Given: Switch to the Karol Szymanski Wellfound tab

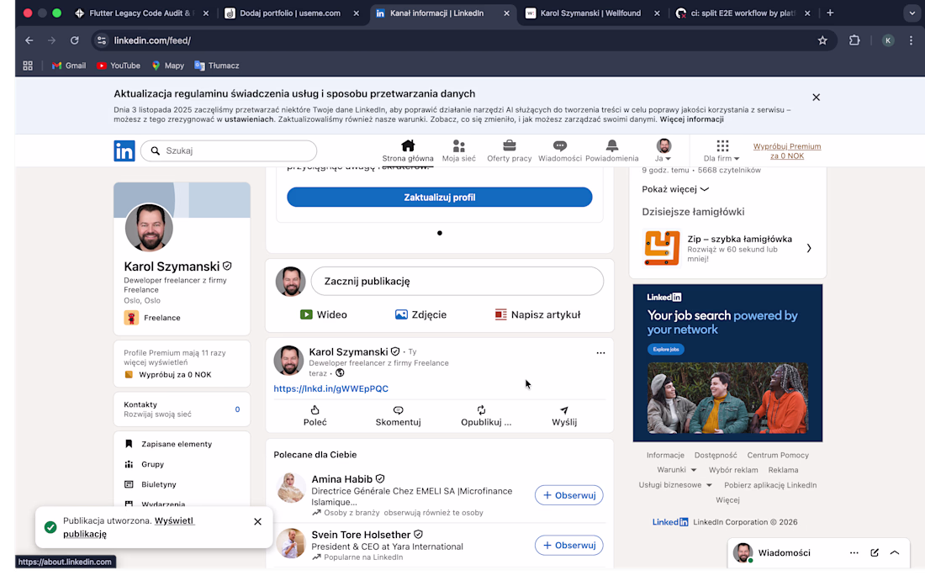Looking at the screenshot, I should click(591, 13).
